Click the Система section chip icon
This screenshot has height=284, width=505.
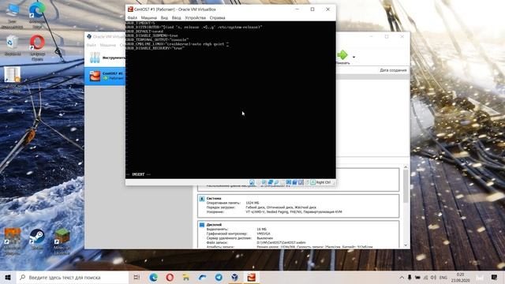tap(202, 199)
